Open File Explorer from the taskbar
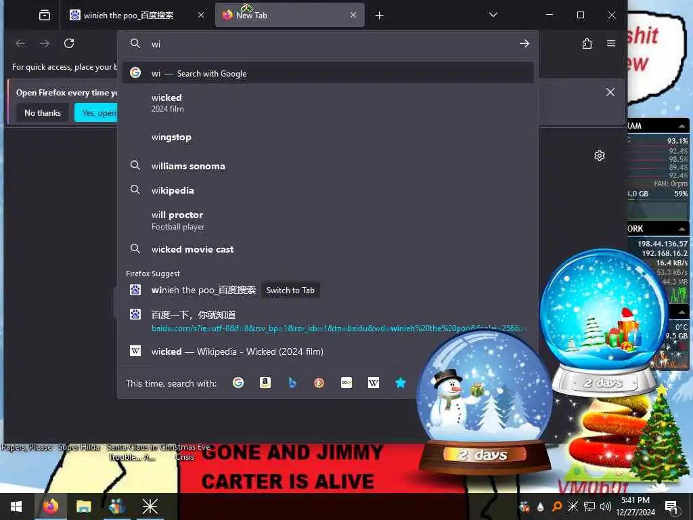This screenshot has height=520, width=693. point(83,506)
